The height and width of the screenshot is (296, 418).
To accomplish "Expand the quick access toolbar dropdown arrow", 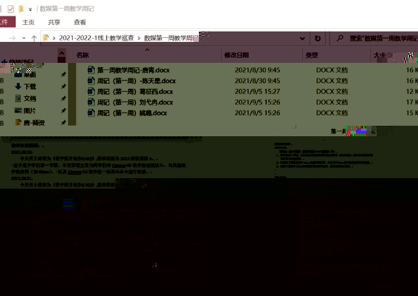I will (x=30, y=9).
